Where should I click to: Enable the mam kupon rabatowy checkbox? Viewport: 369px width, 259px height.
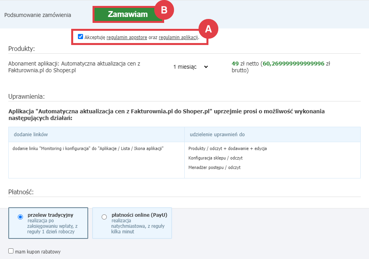[x=11, y=251]
